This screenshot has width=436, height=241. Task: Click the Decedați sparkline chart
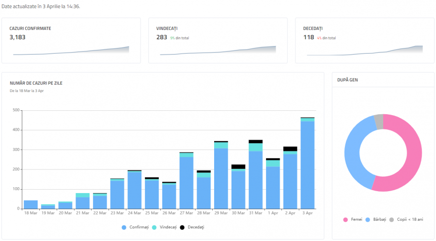364,51
